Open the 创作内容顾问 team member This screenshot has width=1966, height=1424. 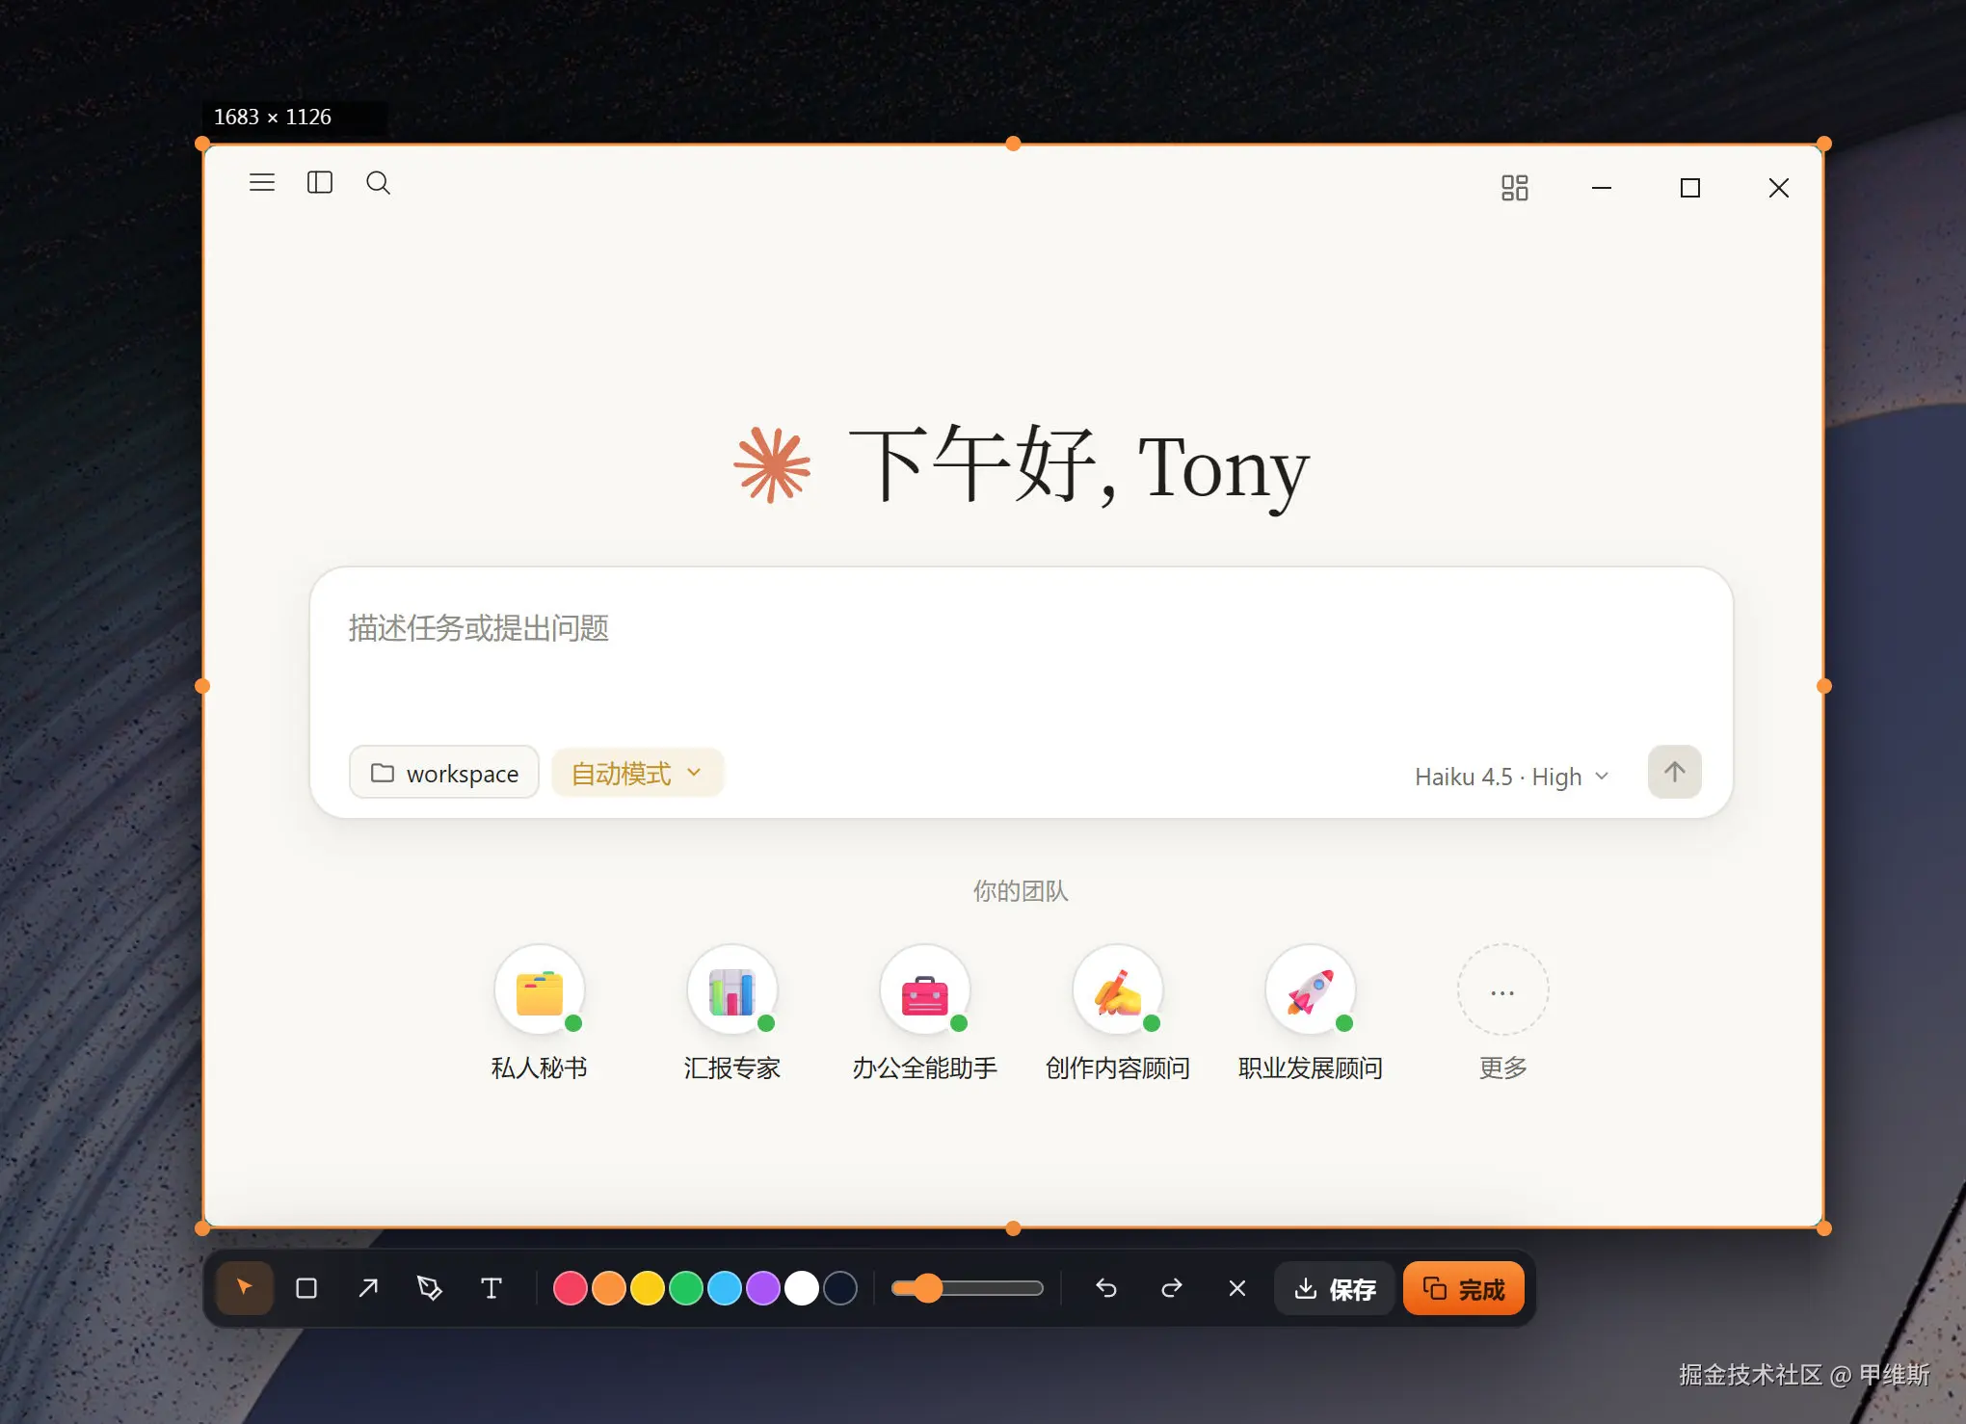coord(1118,1013)
